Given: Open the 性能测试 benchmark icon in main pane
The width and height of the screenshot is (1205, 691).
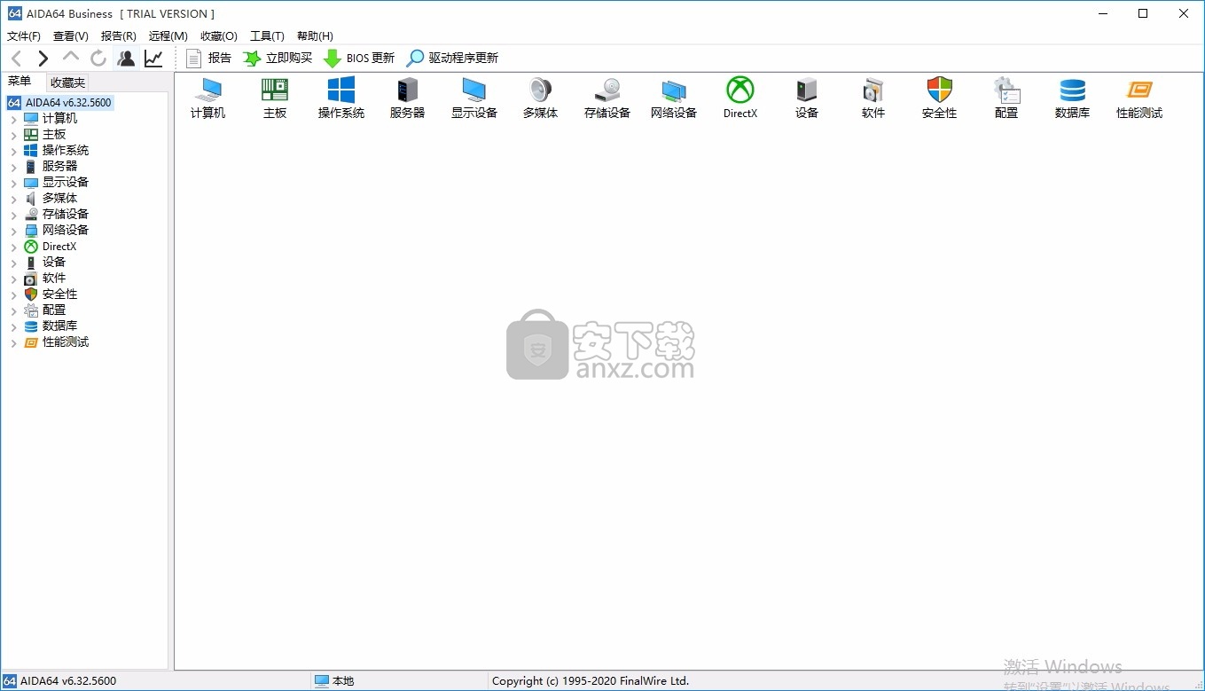Looking at the screenshot, I should 1139,98.
